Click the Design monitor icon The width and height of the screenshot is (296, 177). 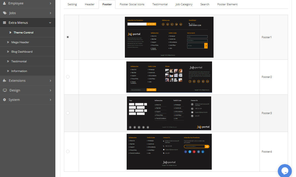pos(4,90)
